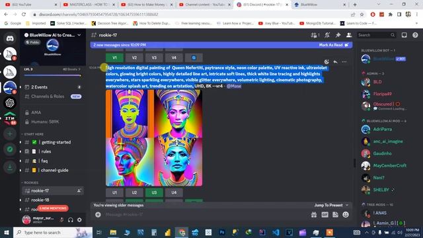This screenshot has height=238, width=423.
Task: Switch to Channel content YouTube tab
Action: point(205,5)
